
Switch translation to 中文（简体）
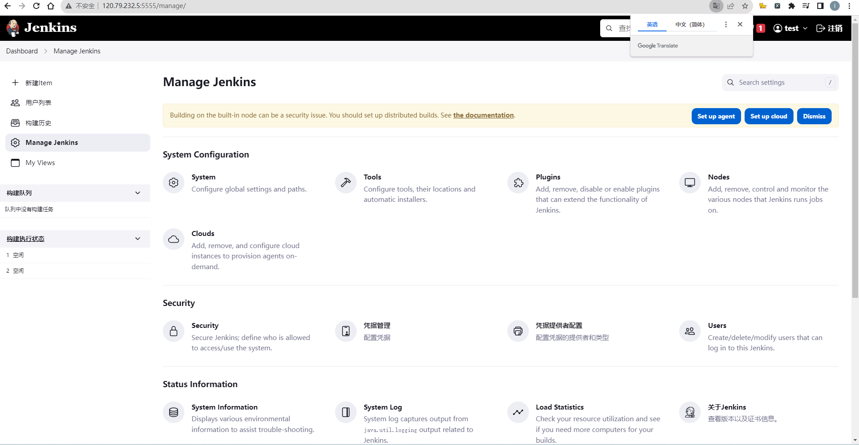tap(689, 25)
